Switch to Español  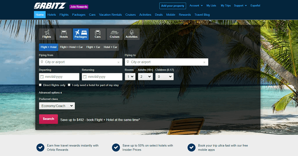255,6
